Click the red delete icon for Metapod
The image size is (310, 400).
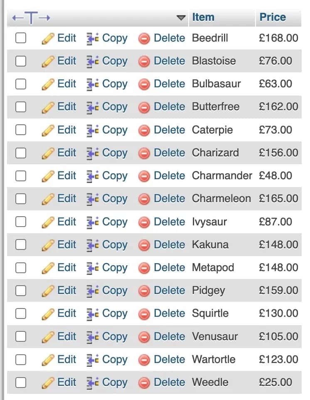pyautogui.click(x=144, y=268)
